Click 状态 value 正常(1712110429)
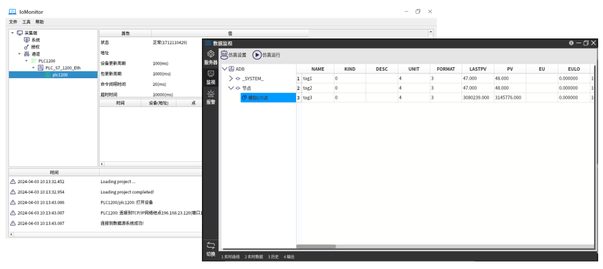The height and width of the screenshot is (269, 603). (170, 43)
